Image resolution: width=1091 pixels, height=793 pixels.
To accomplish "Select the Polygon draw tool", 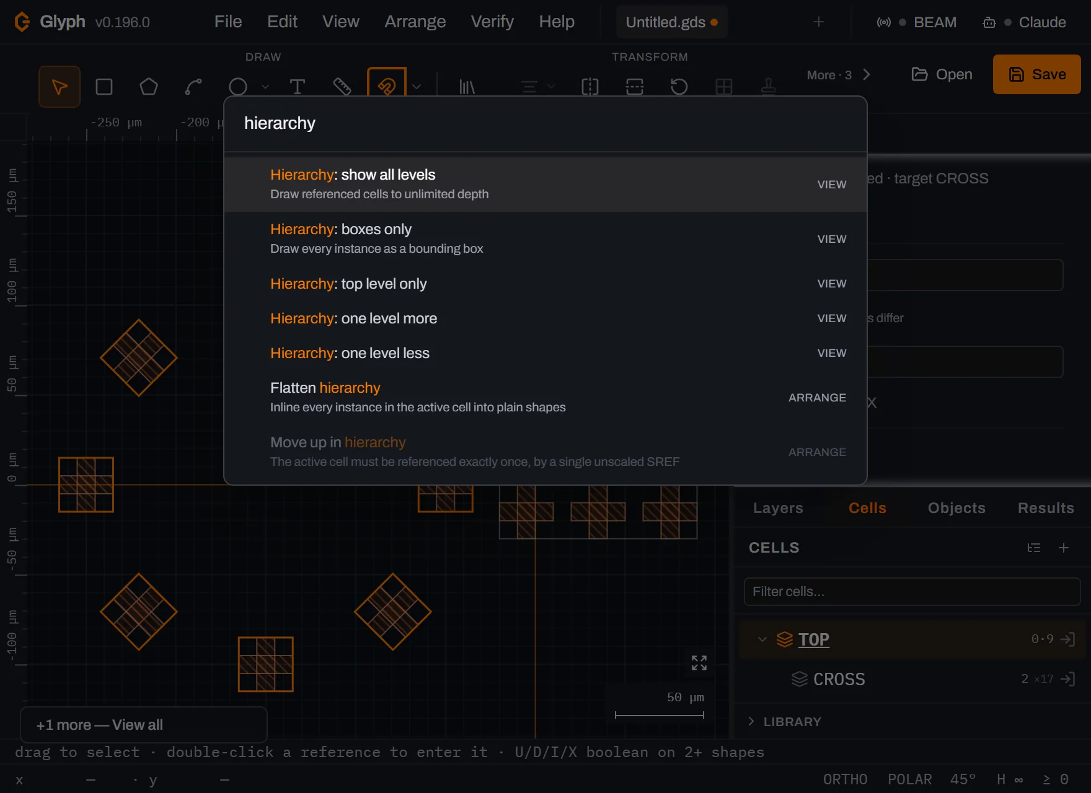I will (x=149, y=87).
